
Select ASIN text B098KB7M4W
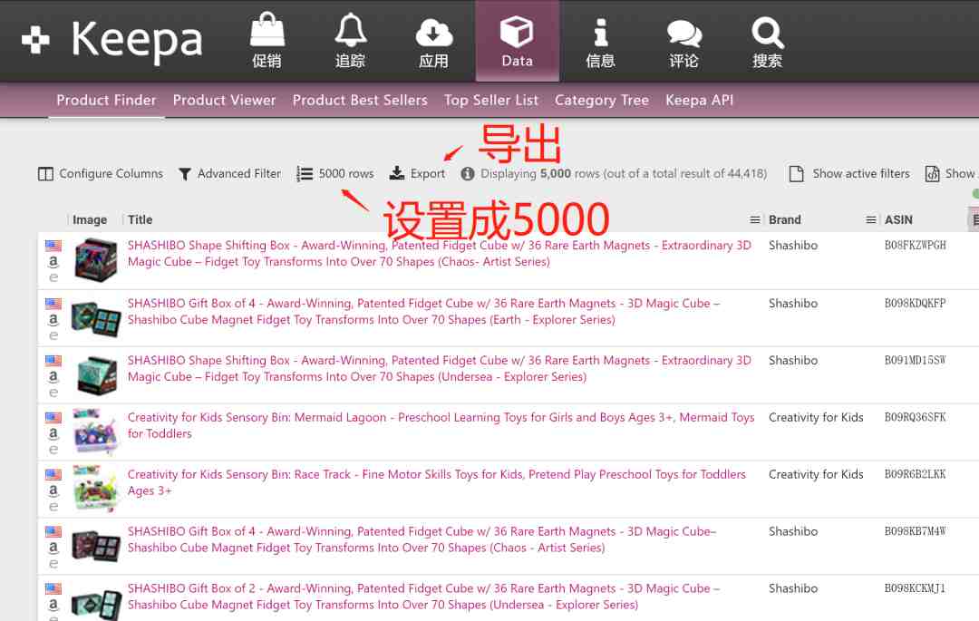(x=915, y=531)
